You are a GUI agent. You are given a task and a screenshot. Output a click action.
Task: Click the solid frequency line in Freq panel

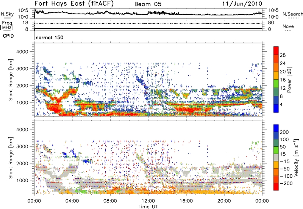148,28
